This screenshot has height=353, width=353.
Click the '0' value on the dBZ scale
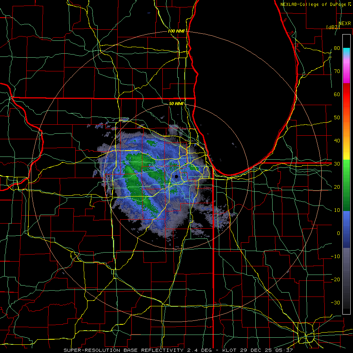(338, 233)
